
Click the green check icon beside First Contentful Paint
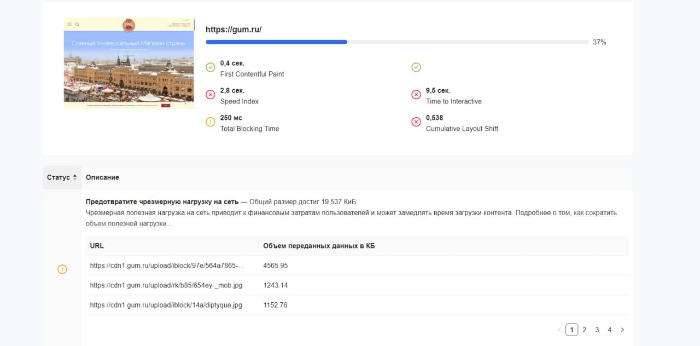(211, 67)
